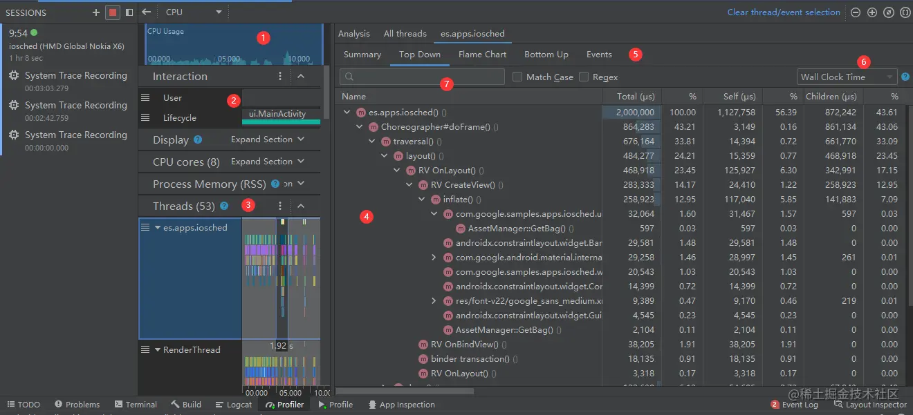Open the Logcat tool window
This screenshot has height=415, width=913.
click(x=233, y=405)
